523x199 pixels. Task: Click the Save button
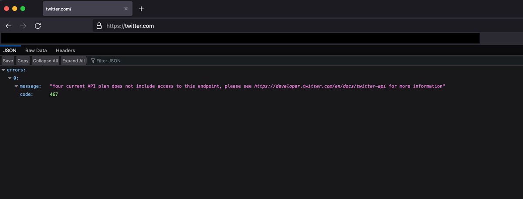(x=8, y=61)
